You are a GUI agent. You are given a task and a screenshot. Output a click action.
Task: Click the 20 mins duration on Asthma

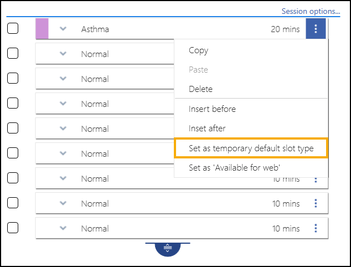click(285, 29)
